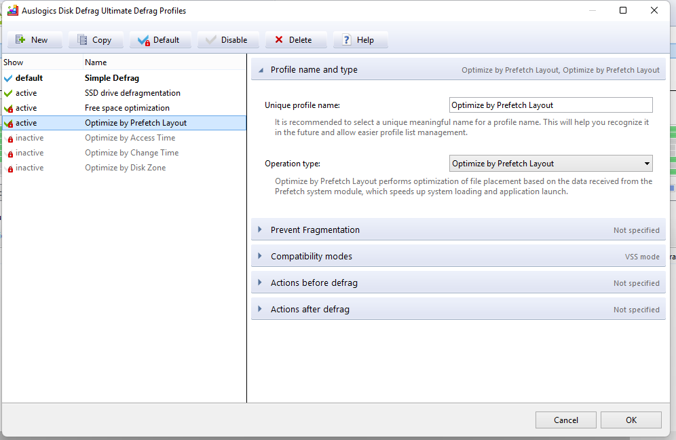Screen dimensions: 676x440
Task: Click 'active' status of SSD drive defragmentation
Action: click(26, 93)
